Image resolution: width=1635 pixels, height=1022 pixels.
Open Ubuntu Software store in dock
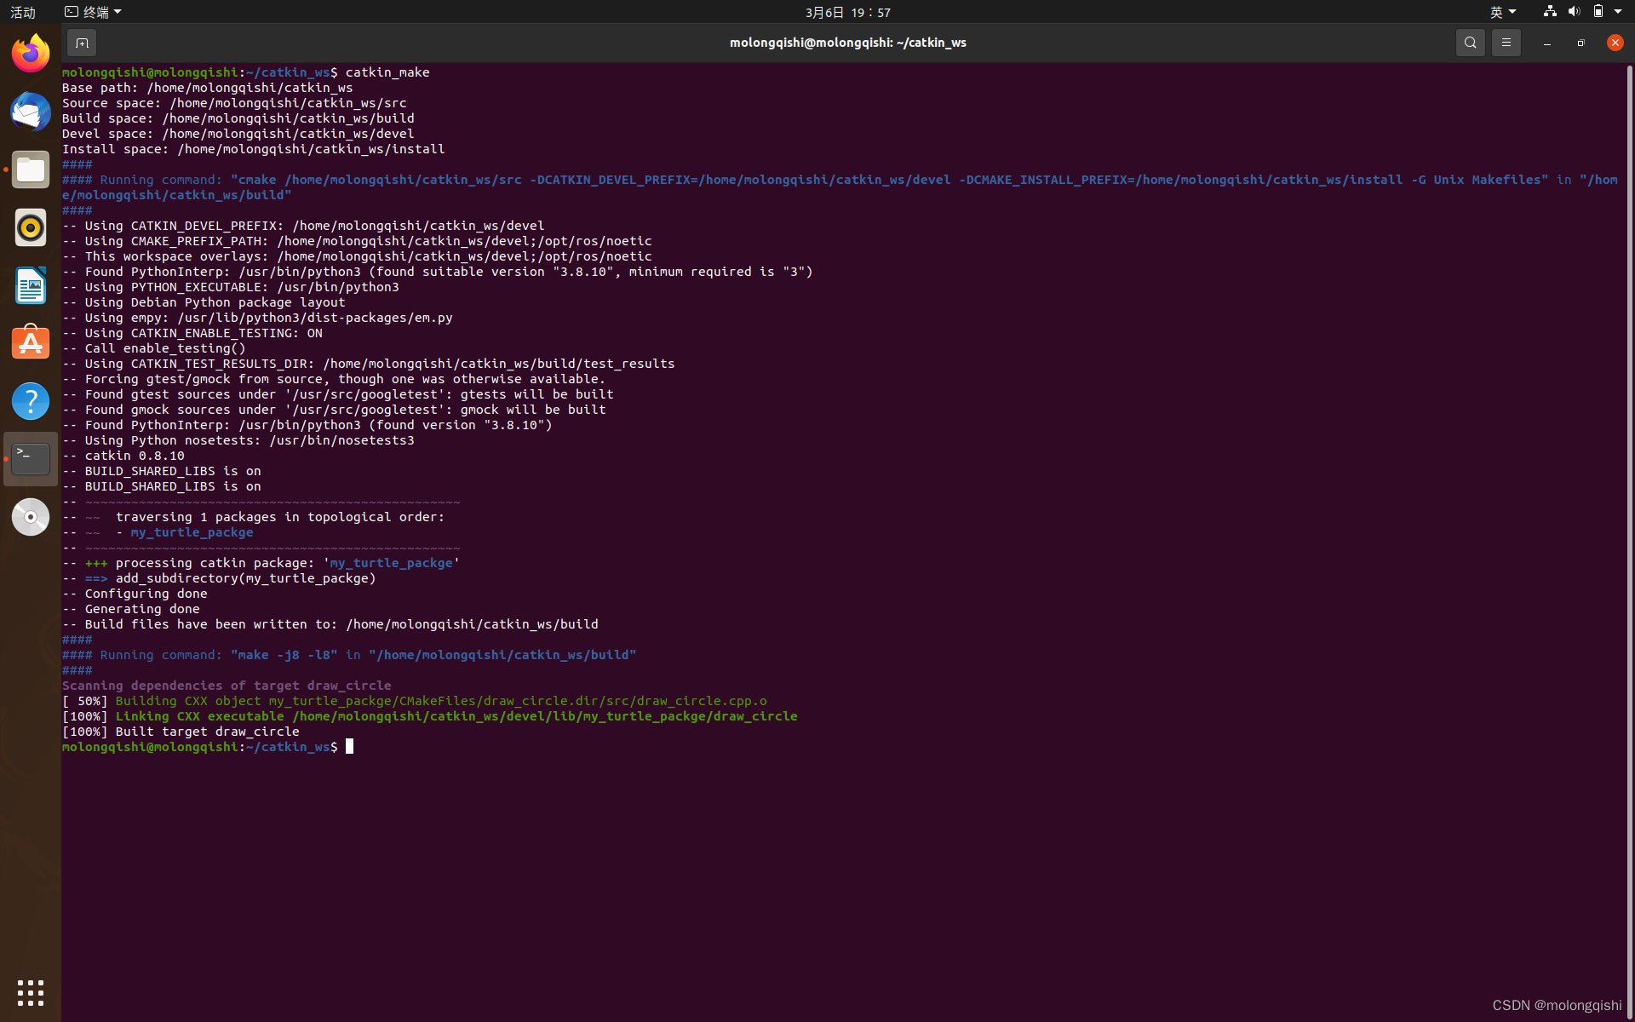point(31,343)
